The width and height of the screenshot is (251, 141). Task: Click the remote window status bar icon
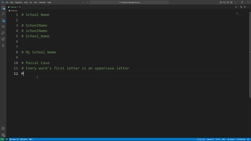click(x=2, y=139)
